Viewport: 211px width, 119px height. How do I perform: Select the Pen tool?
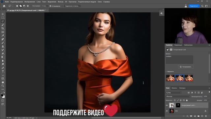[3, 68]
